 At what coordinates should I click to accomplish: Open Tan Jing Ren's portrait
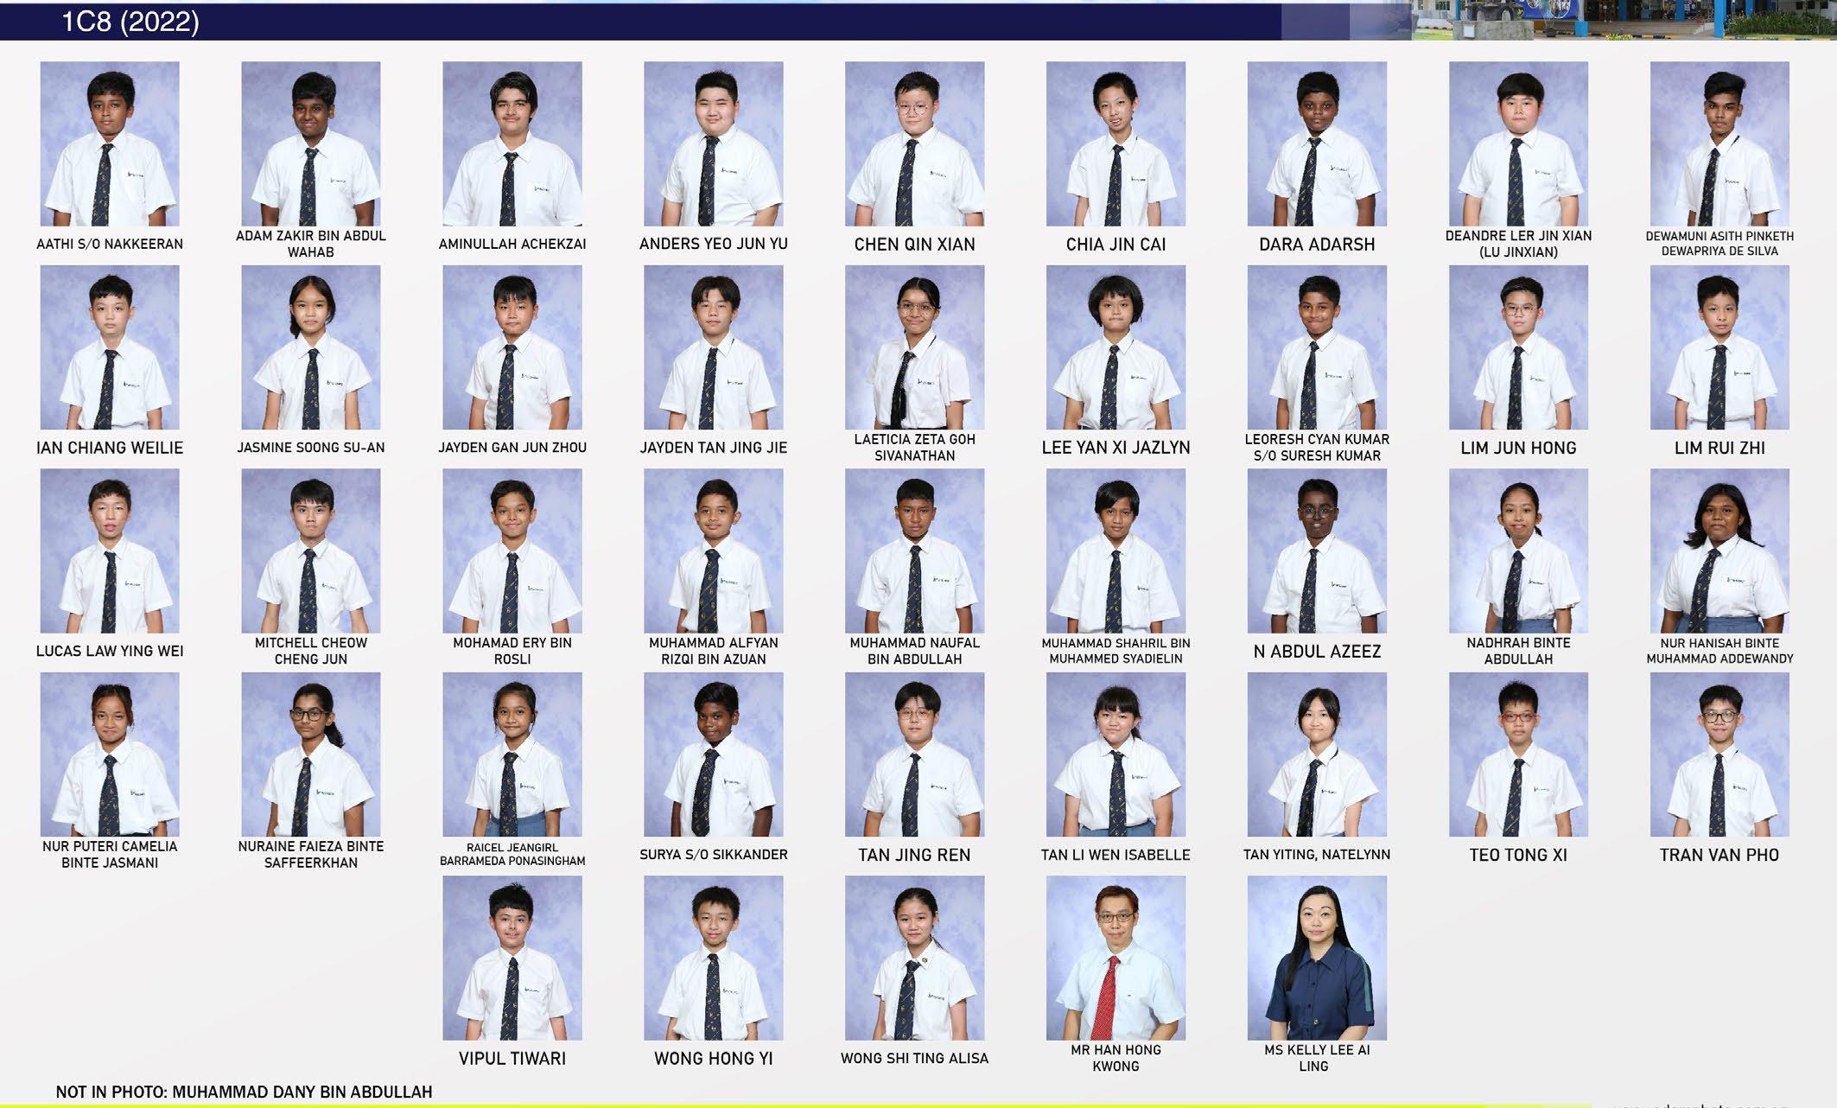[914, 755]
